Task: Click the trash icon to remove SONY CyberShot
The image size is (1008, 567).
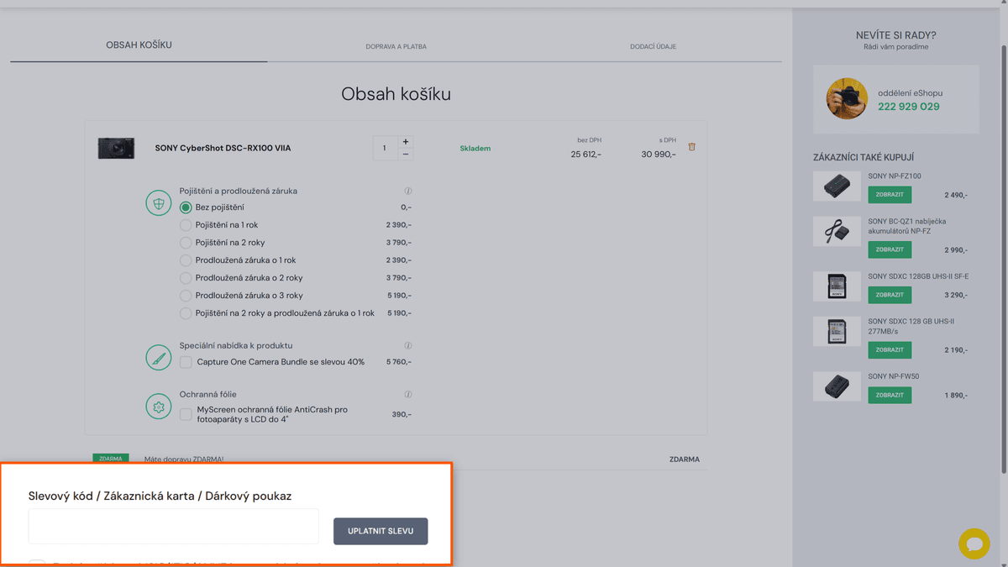Action: tap(692, 147)
